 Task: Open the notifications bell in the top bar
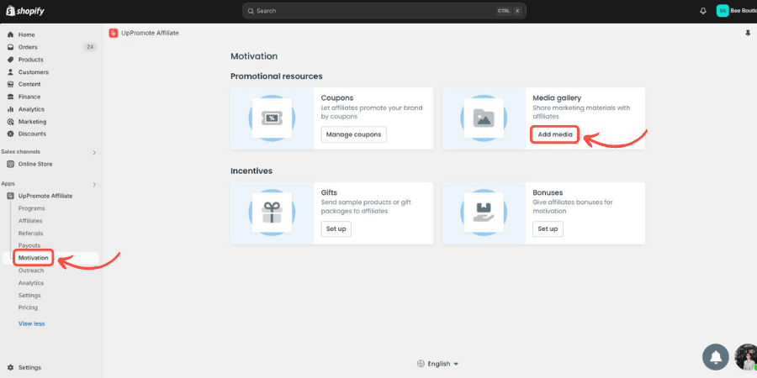click(703, 11)
